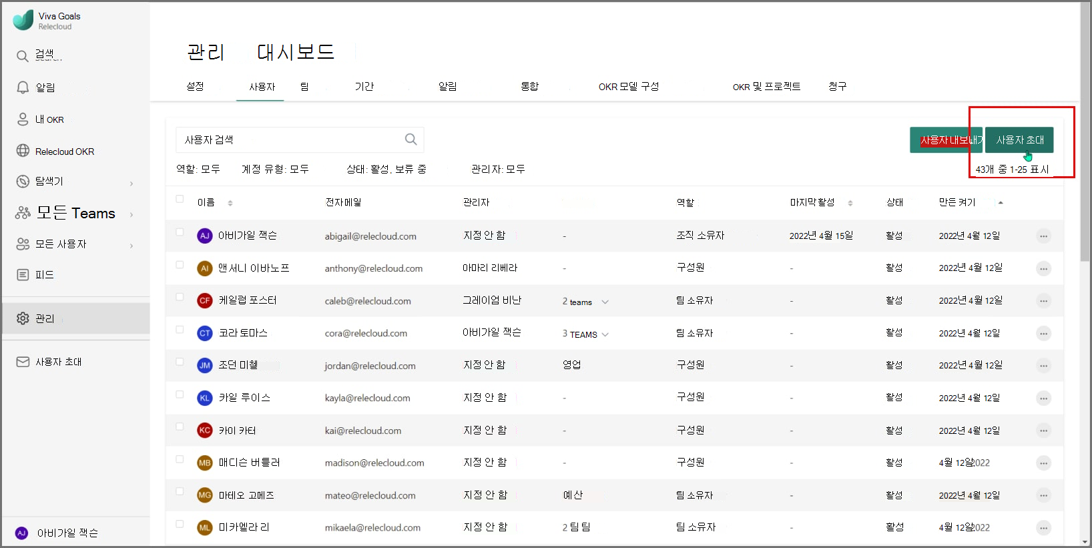
Task: Click the 탐색기 compass icon
Action: (x=23, y=181)
